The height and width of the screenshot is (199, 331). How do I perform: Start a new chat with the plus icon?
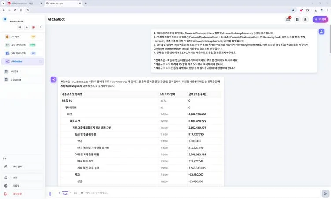(27, 27)
